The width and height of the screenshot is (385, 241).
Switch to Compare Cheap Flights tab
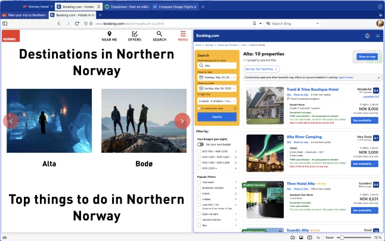pyautogui.click(x=175, y=7)
